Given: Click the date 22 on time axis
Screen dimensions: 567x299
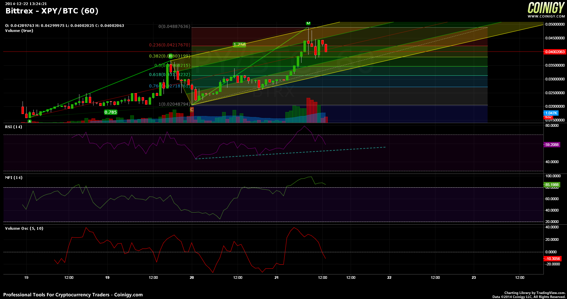Looking at the screenshot, I should click(x=389, y=277).
